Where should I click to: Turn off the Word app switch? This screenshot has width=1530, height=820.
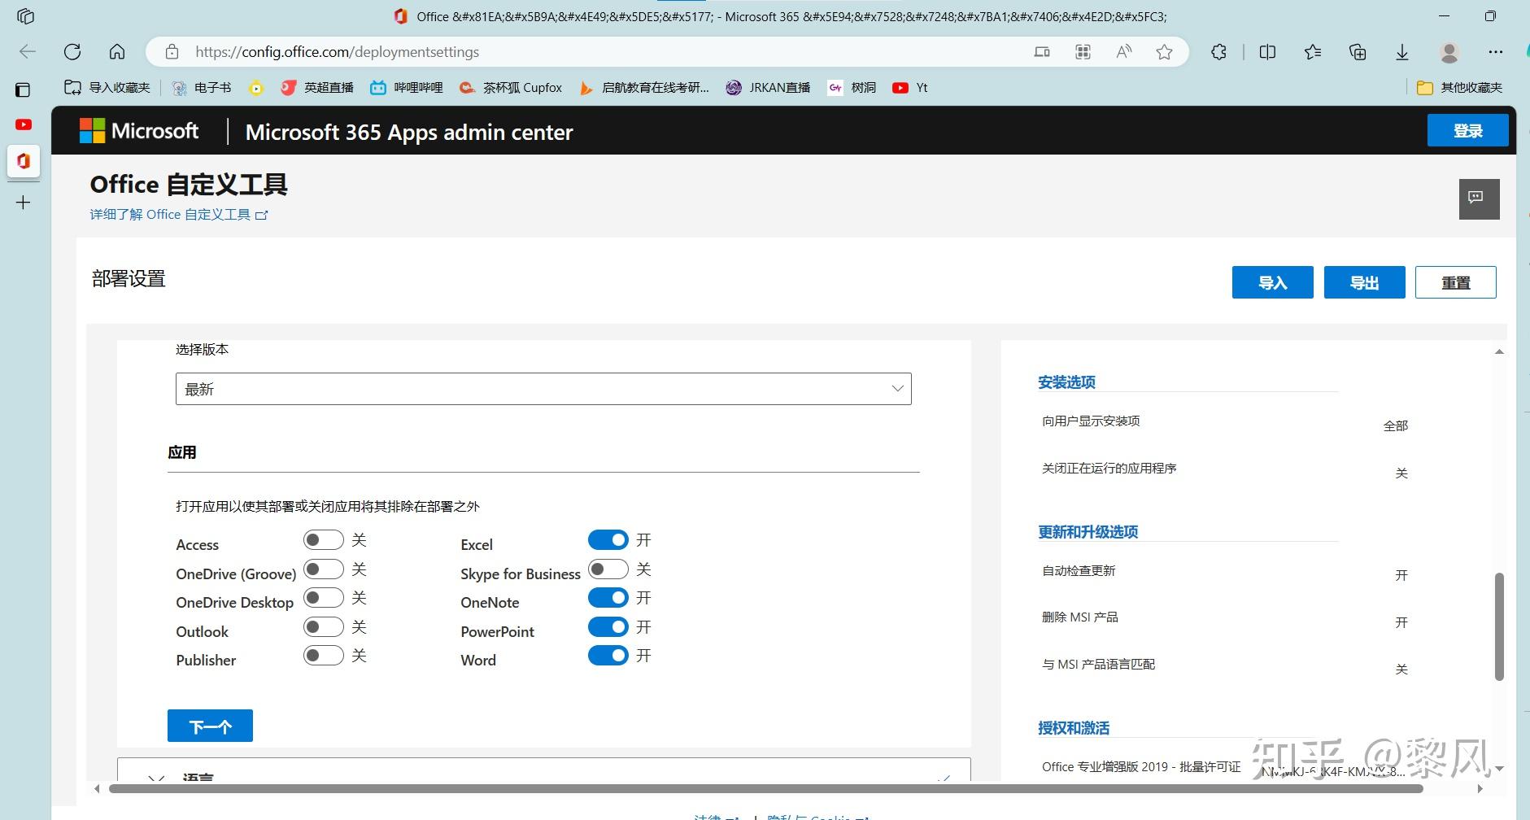tap(608, 656)
